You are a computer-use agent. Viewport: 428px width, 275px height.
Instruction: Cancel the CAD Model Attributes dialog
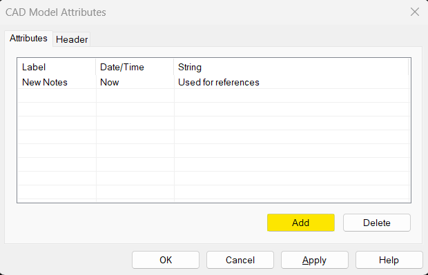coord(240,260)
